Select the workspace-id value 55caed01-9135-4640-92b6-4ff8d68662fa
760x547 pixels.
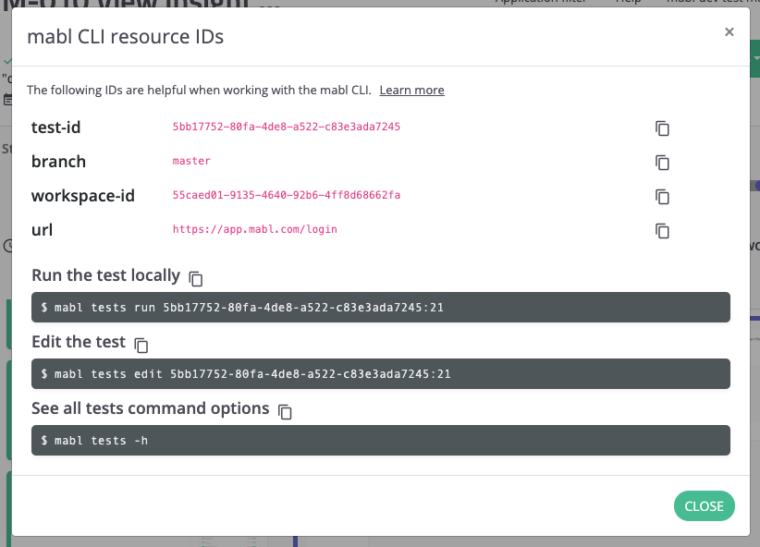287,195
